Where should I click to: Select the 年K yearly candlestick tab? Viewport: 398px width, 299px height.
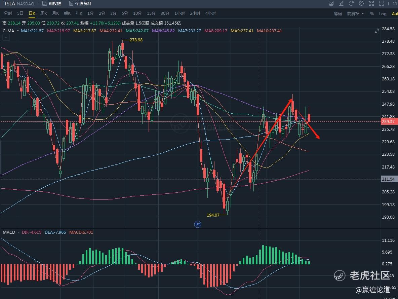click(79, 13)
